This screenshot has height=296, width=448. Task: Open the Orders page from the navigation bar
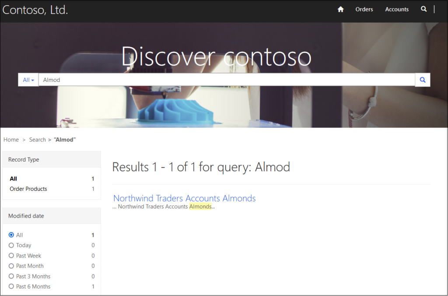tap(364, 9)
